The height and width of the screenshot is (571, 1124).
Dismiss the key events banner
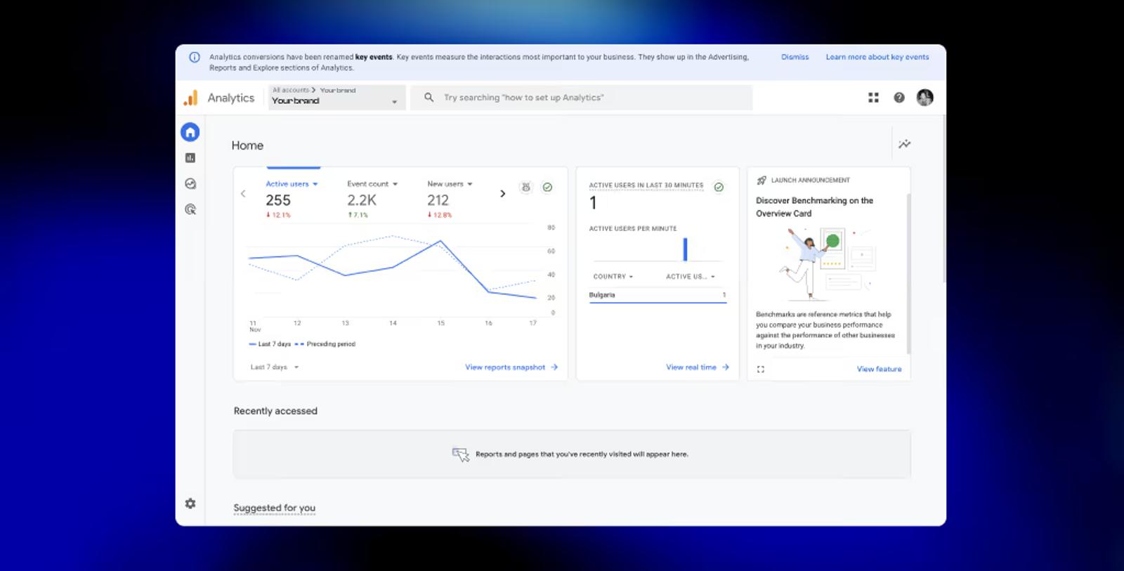click(x=795, y=58)
